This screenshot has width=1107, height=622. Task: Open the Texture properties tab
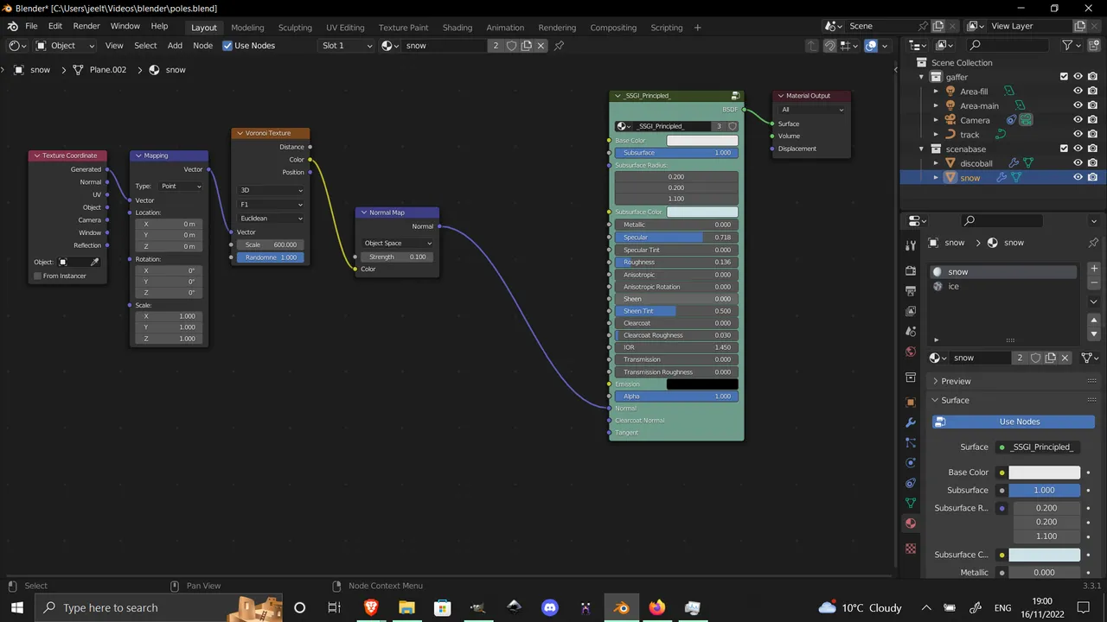911,549
